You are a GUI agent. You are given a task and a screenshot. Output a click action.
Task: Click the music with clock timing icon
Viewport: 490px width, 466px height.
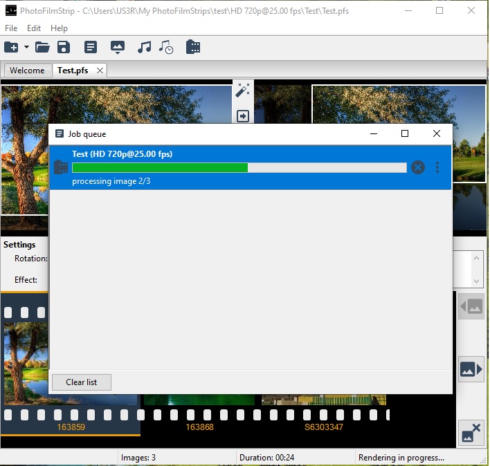click(x=165, y=47)
